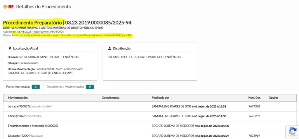299x139 pixels.
Task: Click document number 7677358
Action: click(x=254, y=106)
